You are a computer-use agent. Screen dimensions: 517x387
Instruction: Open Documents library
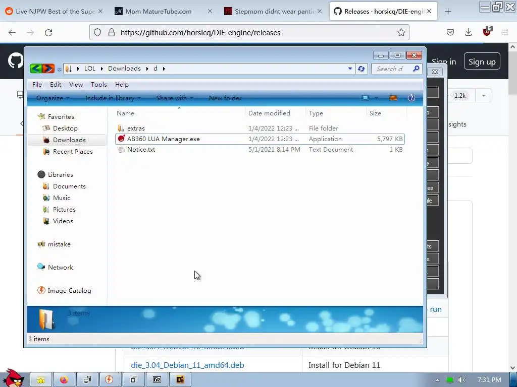[69, 186]
